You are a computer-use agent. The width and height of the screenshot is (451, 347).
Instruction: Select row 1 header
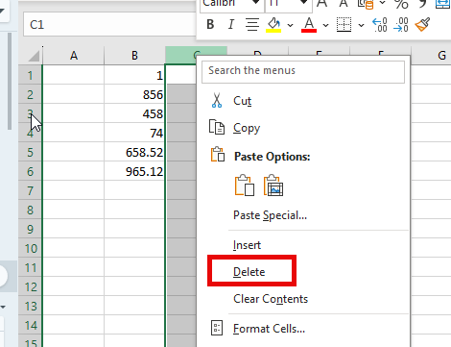(30, 75)
